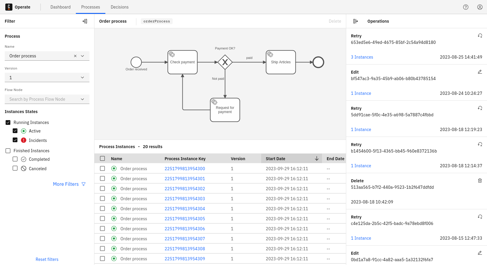The height and width of the screenshot is (265, 487).
Task: Click the Payment OK gateway in diagram
Action: coord(225,62)
